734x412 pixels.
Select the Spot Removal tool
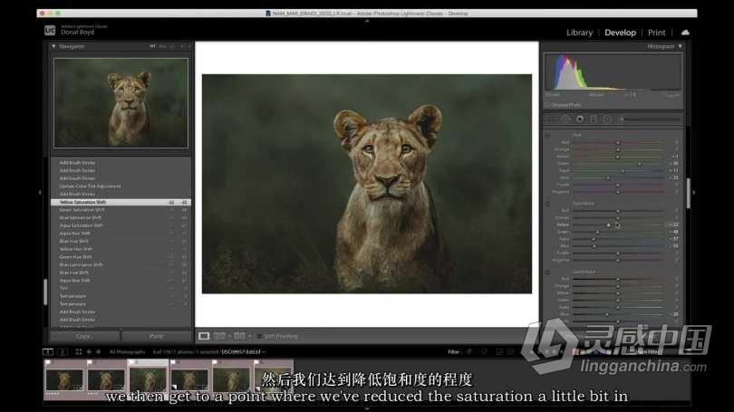click(x=565, y=120)
